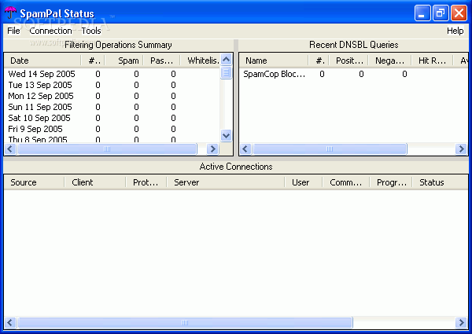Viewport: 472px width, 334px height.
Task: Open the Connection menu
Action: click(x=50, y=31)
